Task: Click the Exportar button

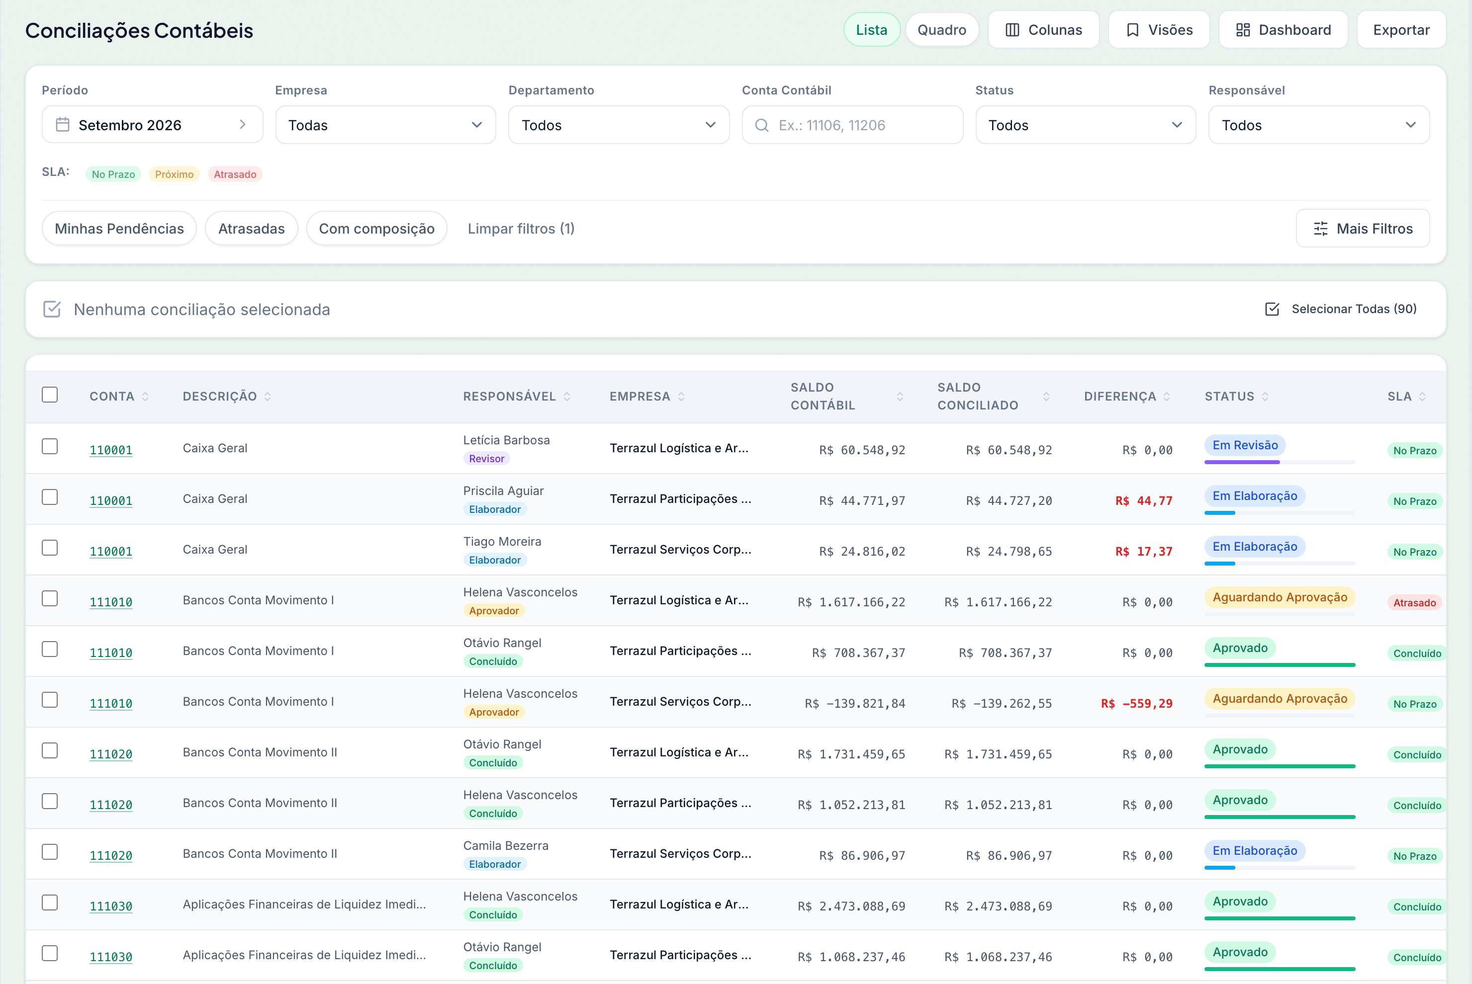Action: [1401, 30]
